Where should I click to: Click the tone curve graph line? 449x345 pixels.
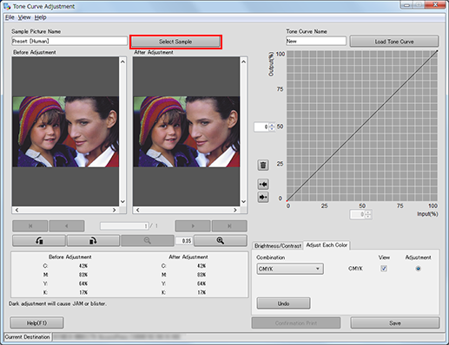pyautogui.click(x=362, y=126)
